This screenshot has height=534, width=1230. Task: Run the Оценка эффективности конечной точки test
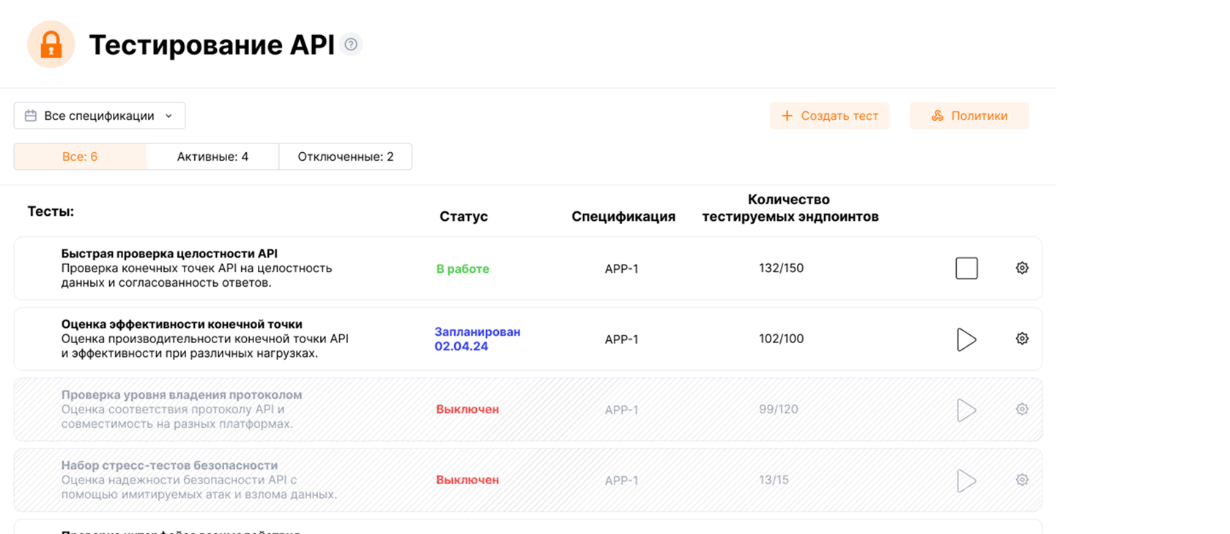pos(966,339)
